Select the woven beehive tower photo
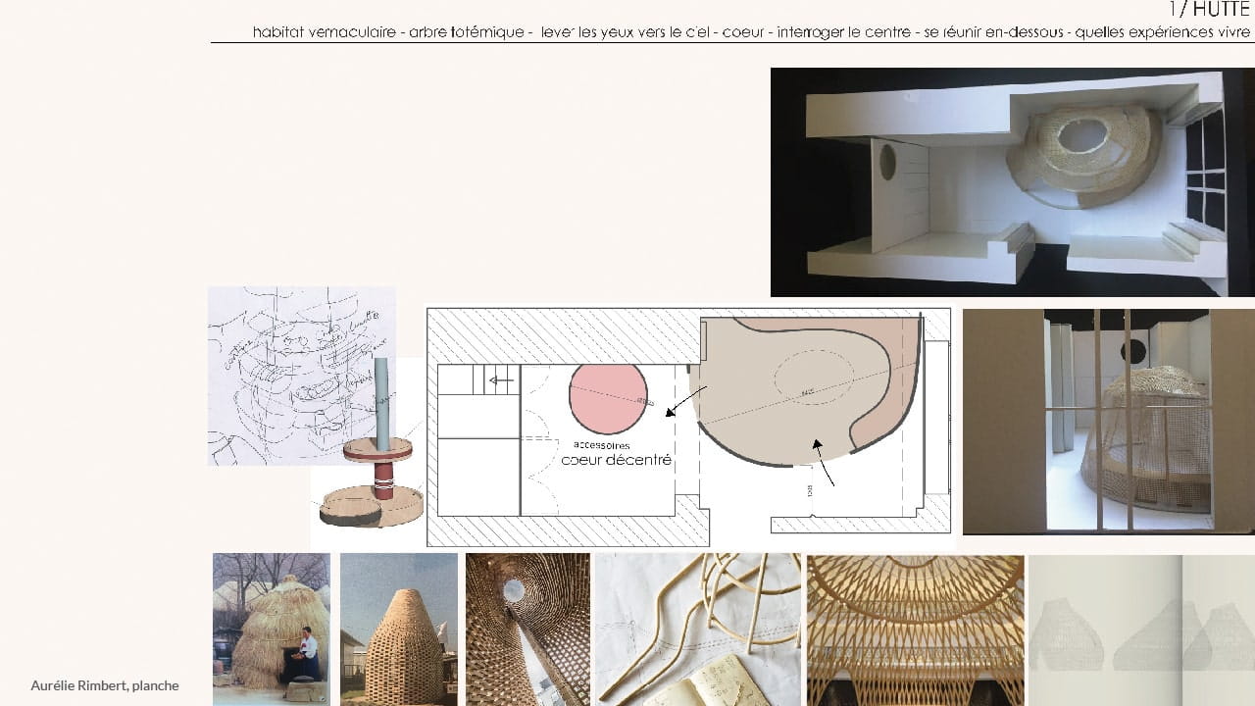Image resolution: width=1255 pixels, height=706 pixels. coord(399,629)
